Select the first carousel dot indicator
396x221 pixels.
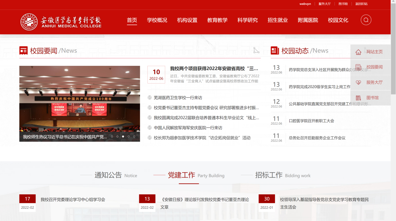pyautogui.click(x=112, y=137)
